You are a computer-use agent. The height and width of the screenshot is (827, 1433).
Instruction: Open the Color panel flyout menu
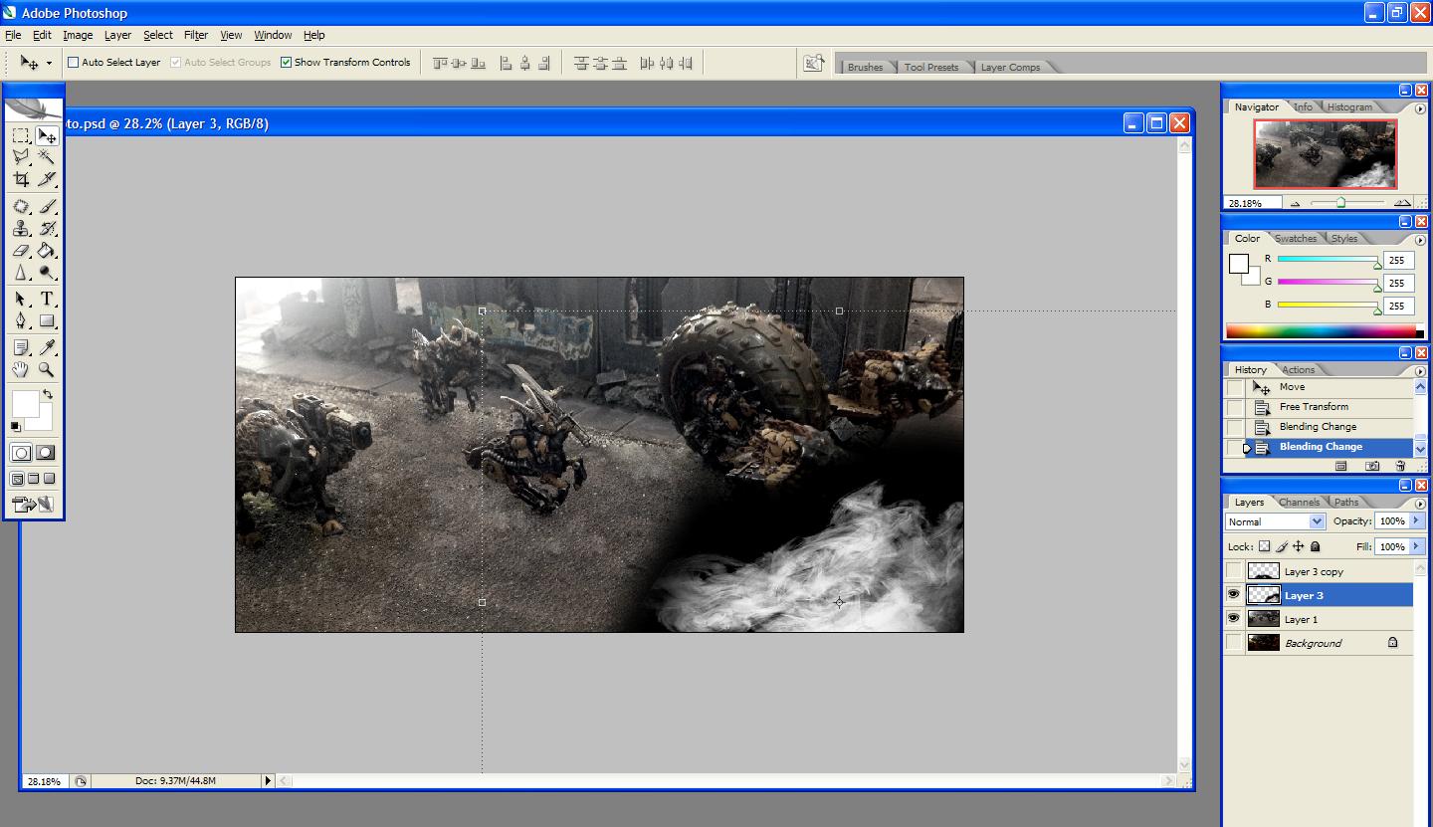tap(1418, 239)
